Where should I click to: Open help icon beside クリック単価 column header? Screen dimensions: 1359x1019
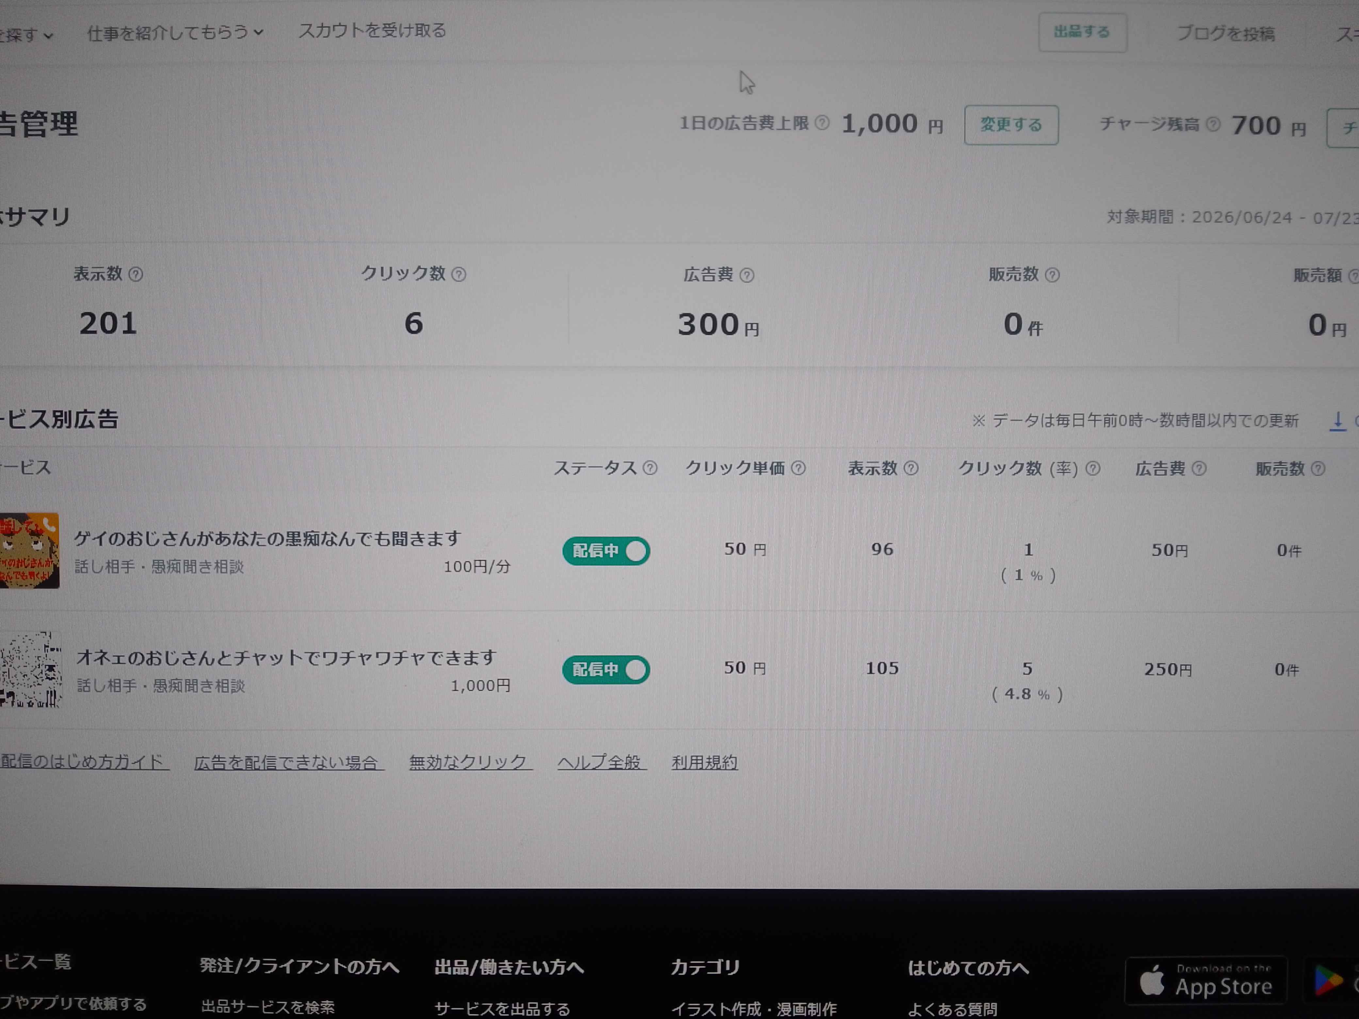tap(798, 469)
